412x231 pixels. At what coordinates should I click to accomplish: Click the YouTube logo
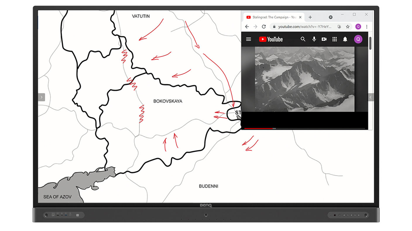271,39
